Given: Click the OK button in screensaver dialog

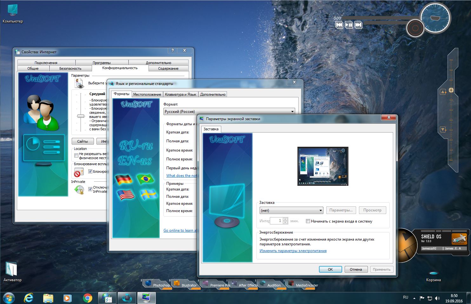Looking at the screenshot, I should (x=330, y=269).
